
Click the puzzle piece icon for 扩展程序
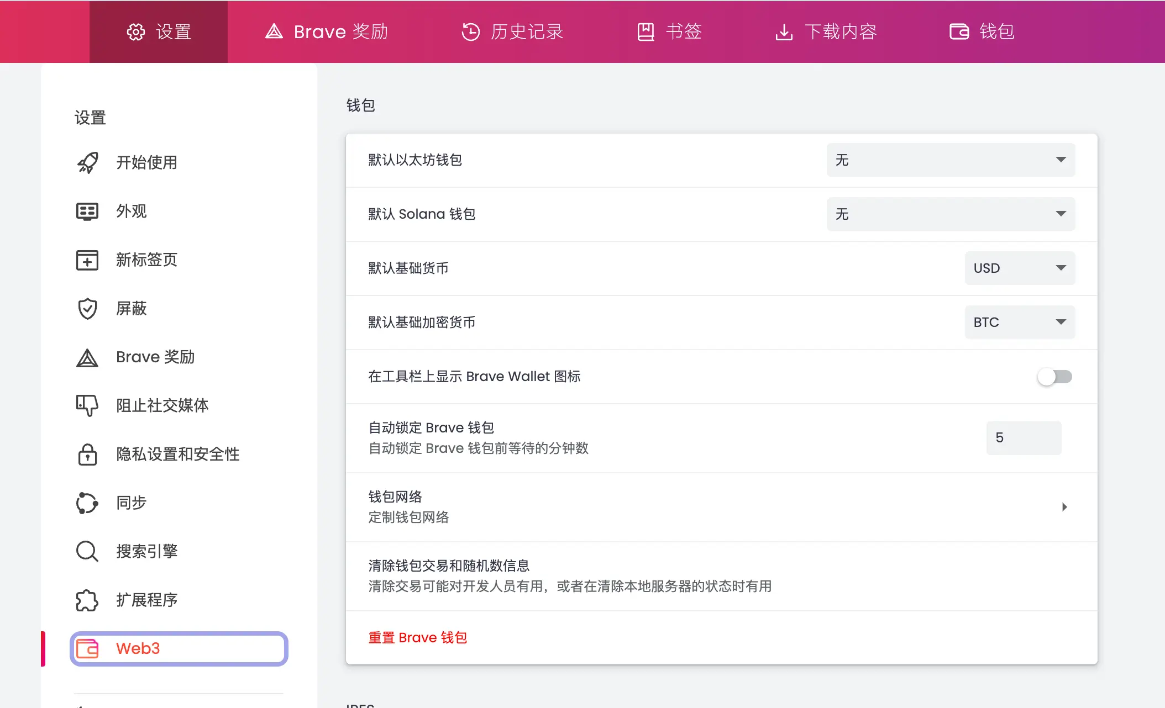coord(87,600)
